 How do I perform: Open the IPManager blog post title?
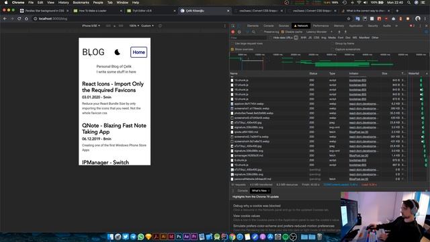(105, 162)
